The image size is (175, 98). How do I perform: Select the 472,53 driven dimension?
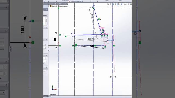click(x=91, y=39)
